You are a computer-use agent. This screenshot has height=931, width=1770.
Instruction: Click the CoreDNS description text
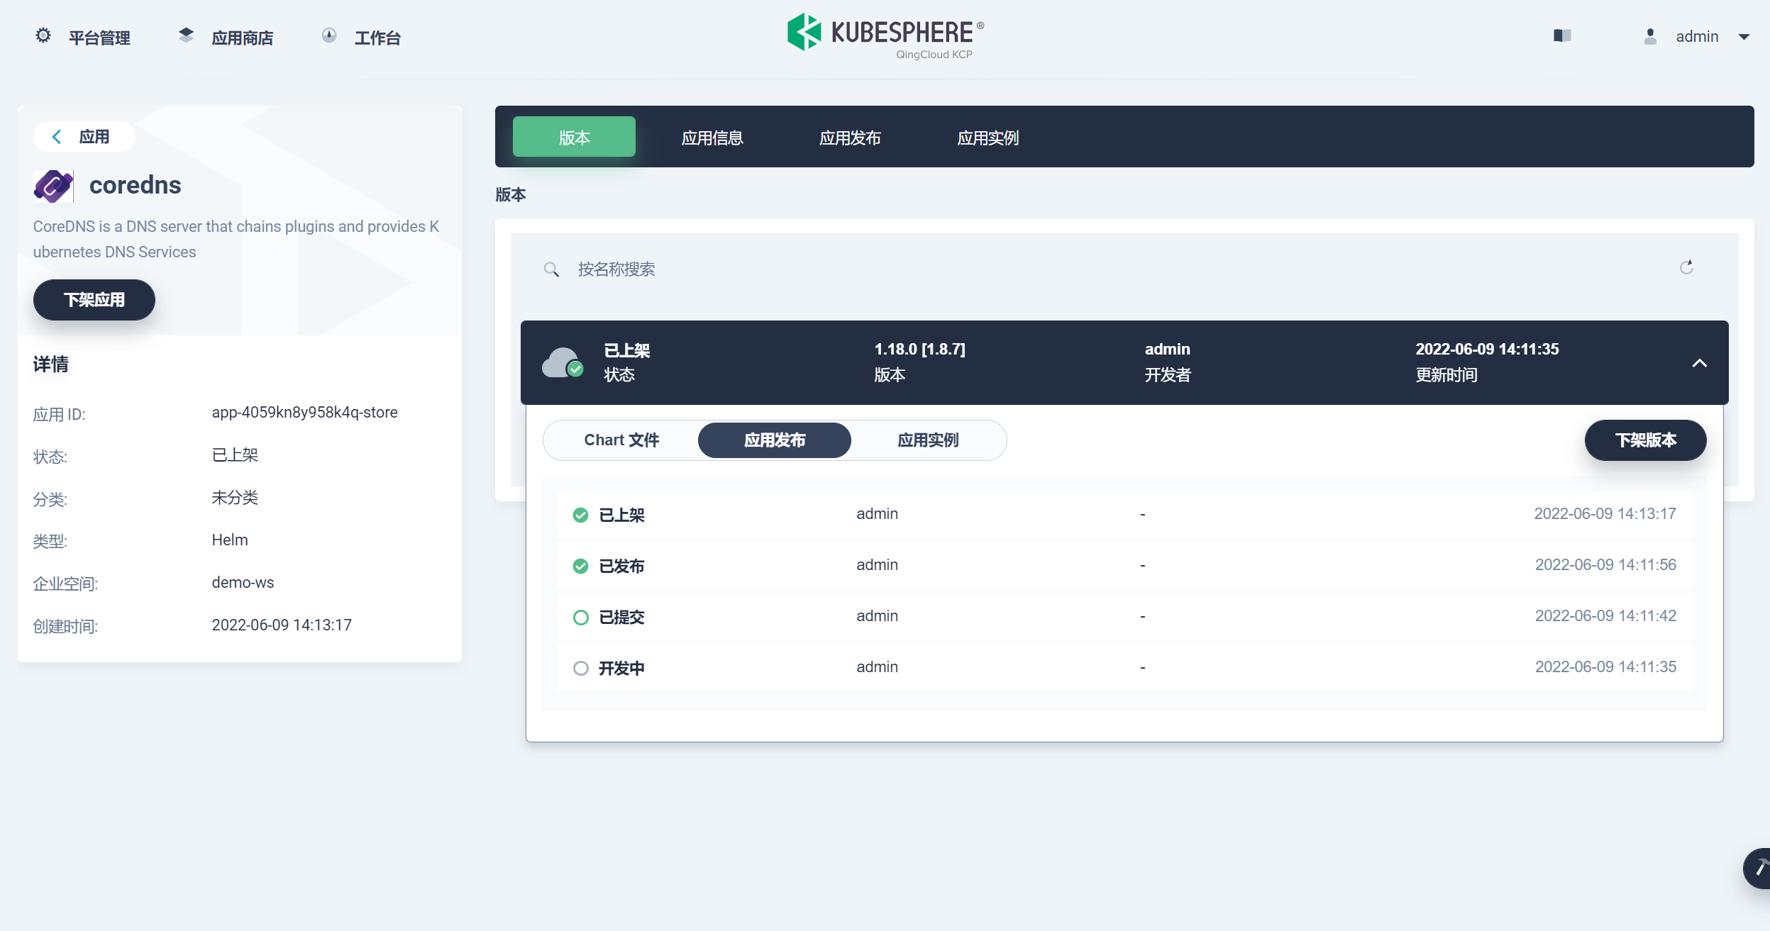pyautogui.click(x=236, y=239)
